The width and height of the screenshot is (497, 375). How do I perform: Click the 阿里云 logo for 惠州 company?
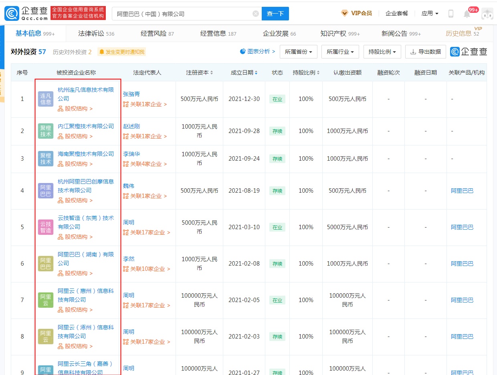pyautogui.click(x=46, y=300)
